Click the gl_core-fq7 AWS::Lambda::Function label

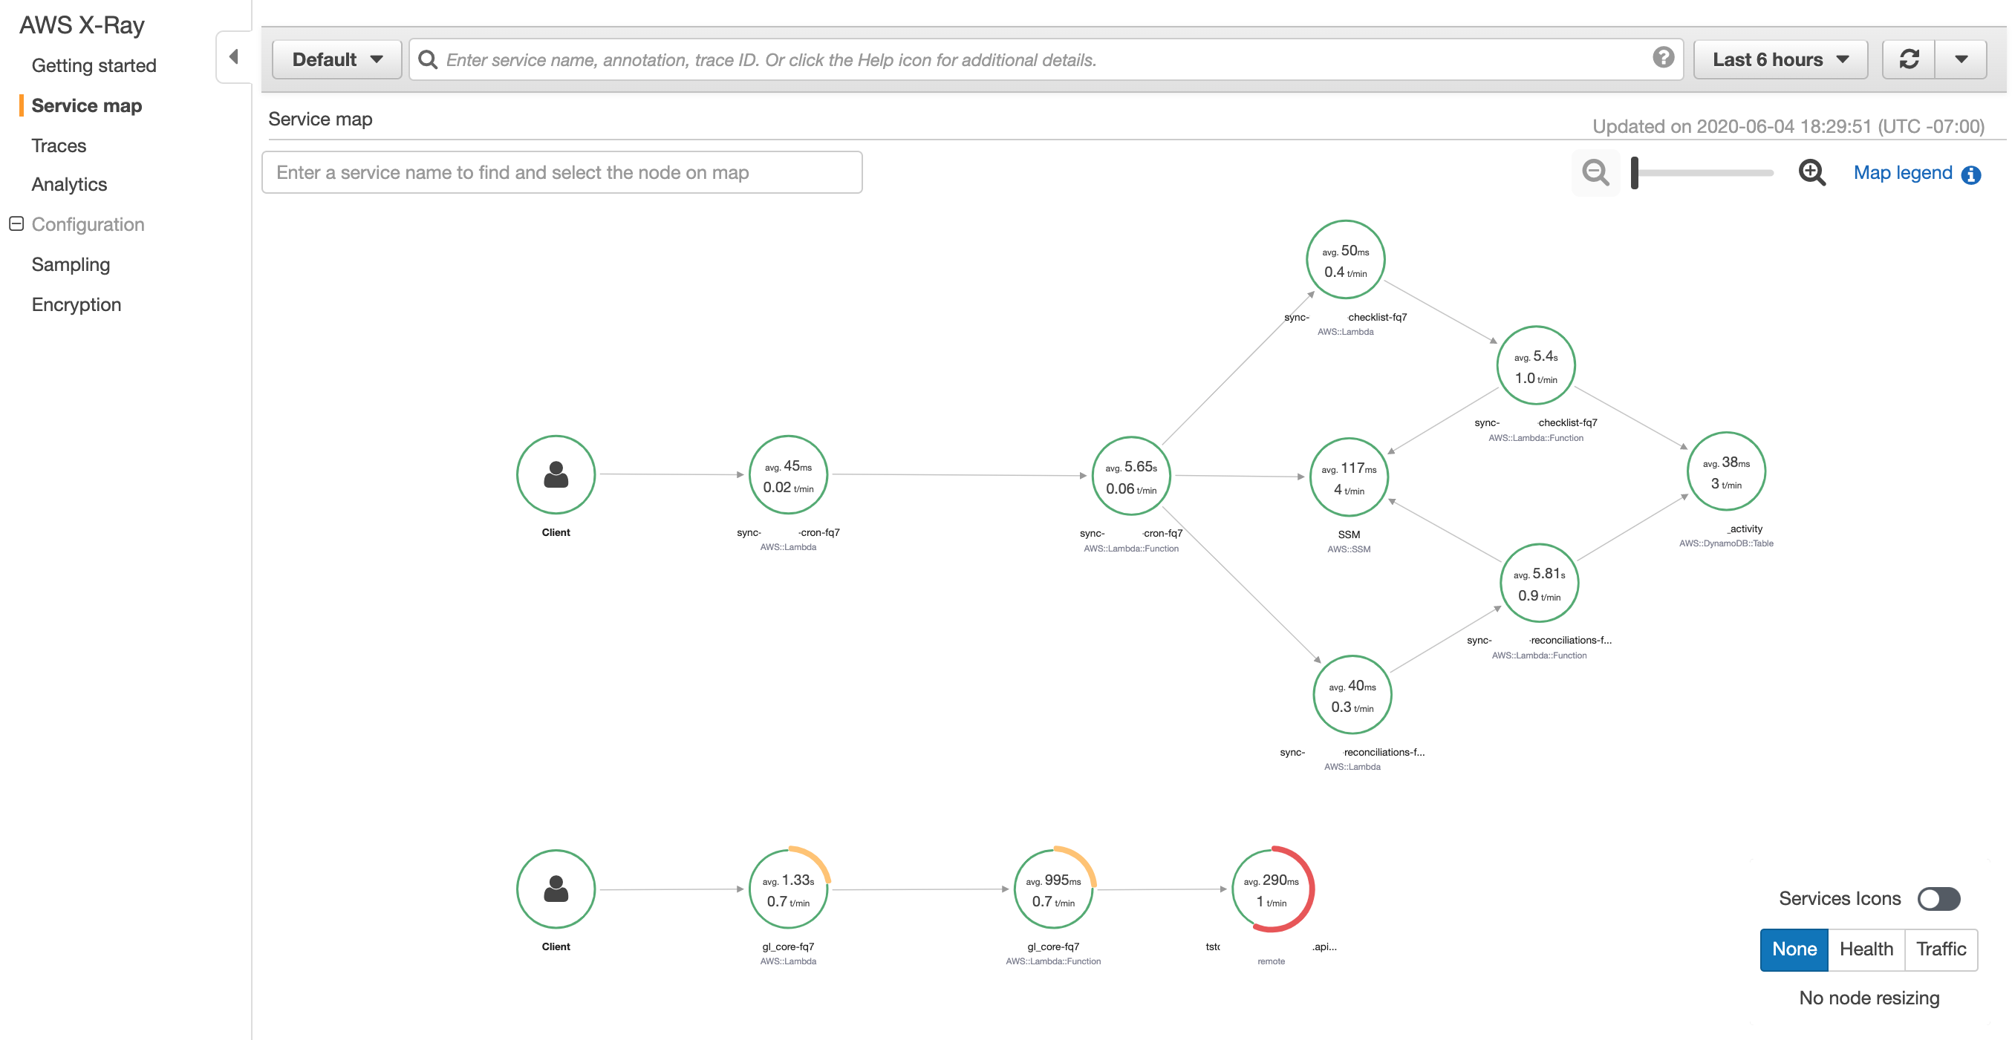click(1053, 962)
